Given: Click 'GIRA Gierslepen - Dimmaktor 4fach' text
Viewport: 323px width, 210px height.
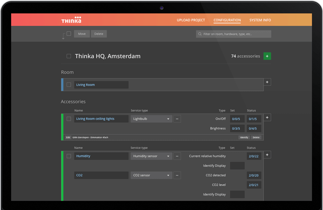Looking at the screenshot, I should [x=90, y=137].
